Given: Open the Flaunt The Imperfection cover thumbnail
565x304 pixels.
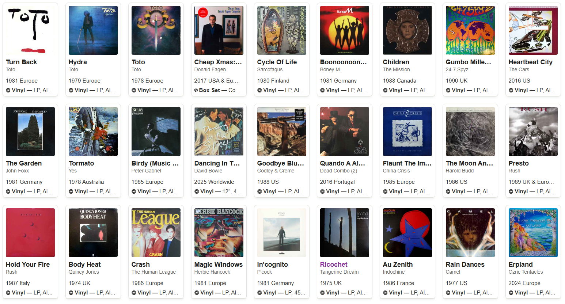Looking at the screenshot, I should (x=407, y=132).
